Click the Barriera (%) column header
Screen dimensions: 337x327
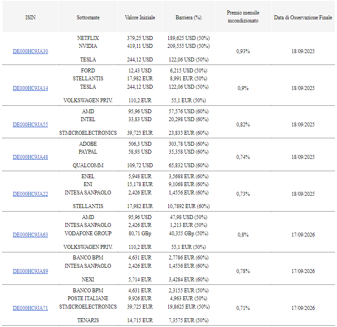click(x=188, y=18)
